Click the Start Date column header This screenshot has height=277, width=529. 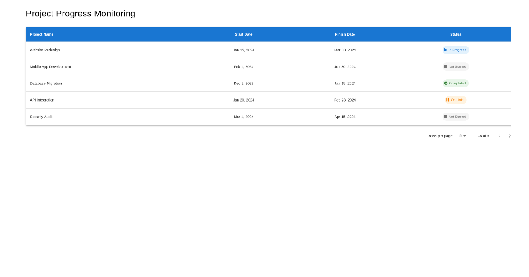pyautogui.click(x=243, y=34)
